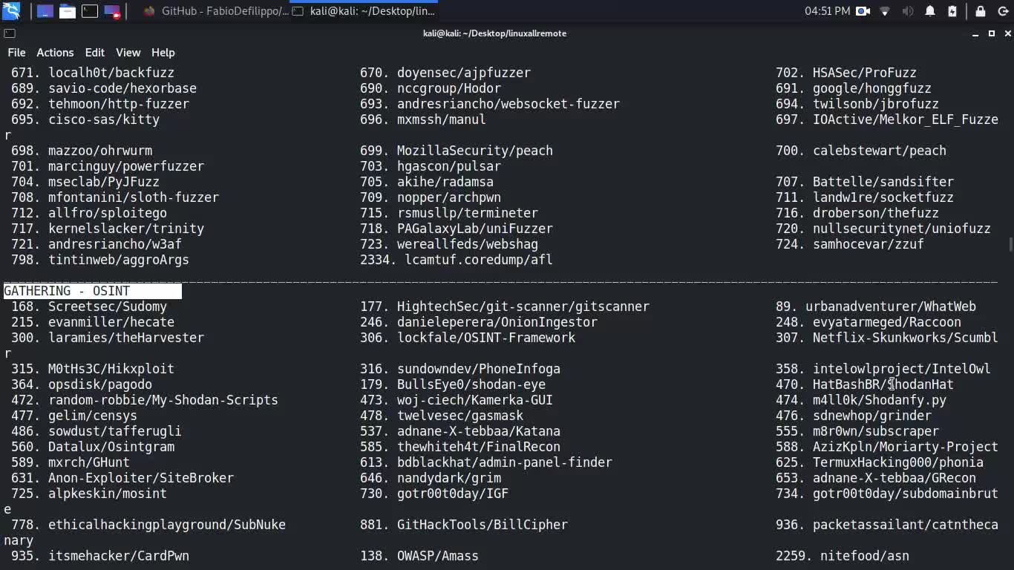Open the Kali applications menu
The height and width of the screenshot is (570, 1014).
click(11, 11)
